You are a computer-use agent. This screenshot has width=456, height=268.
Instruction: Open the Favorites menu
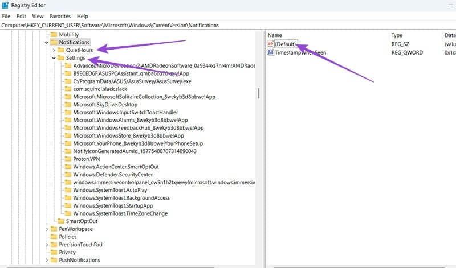click(x=60, y=17)
